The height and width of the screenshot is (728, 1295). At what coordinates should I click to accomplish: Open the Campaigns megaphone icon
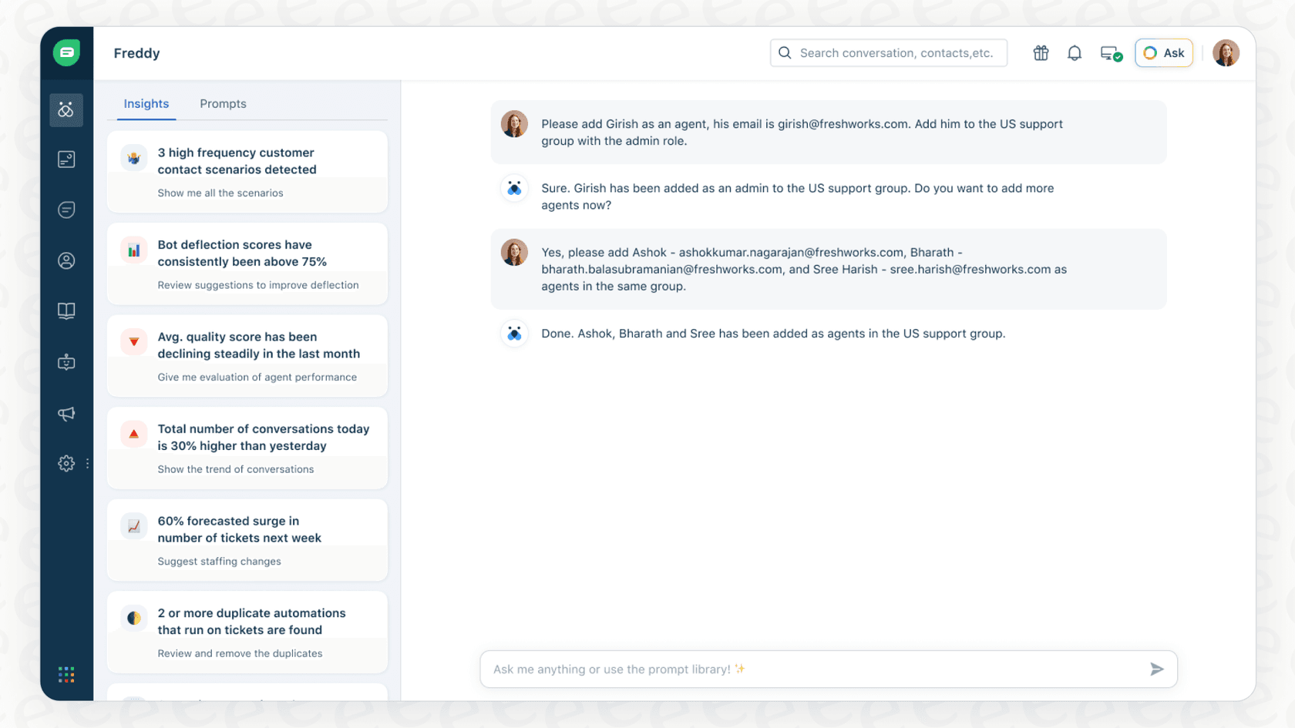[x=66, y=414]
